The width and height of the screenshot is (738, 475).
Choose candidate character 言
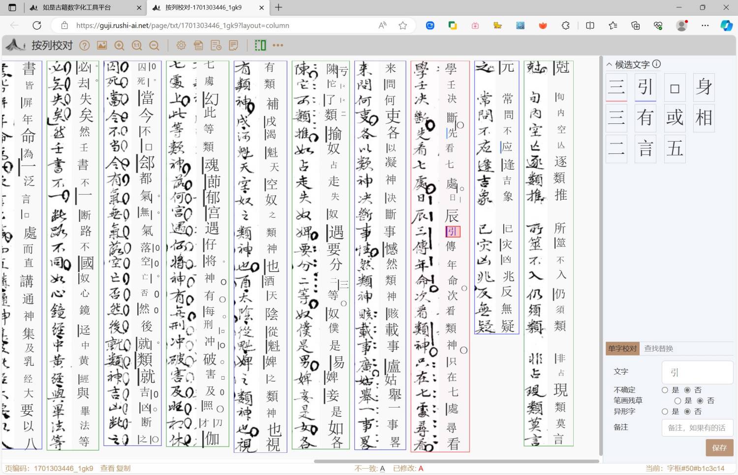click(x=646, y=148)
